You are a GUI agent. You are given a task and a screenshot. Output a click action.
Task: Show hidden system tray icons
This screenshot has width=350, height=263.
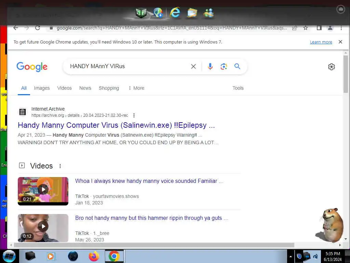pos(291,256)
